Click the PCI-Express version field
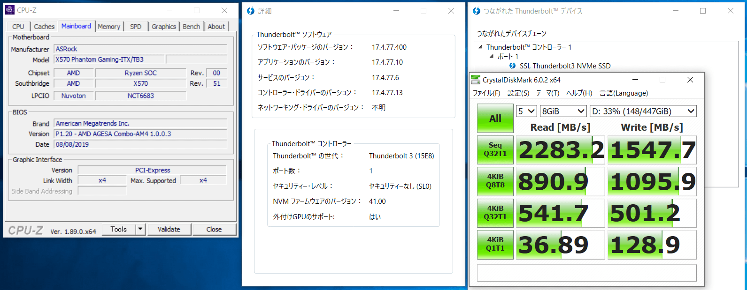 152,170
